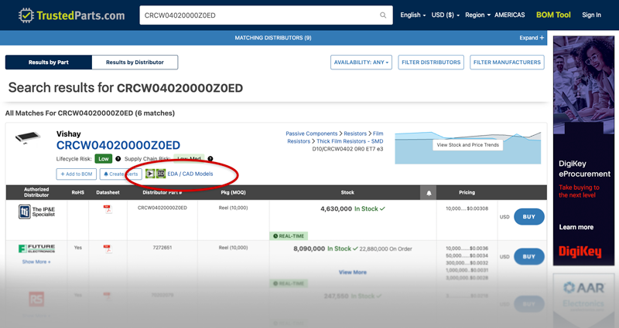
Task: Click Sign In
Action: tap(591, 15)
